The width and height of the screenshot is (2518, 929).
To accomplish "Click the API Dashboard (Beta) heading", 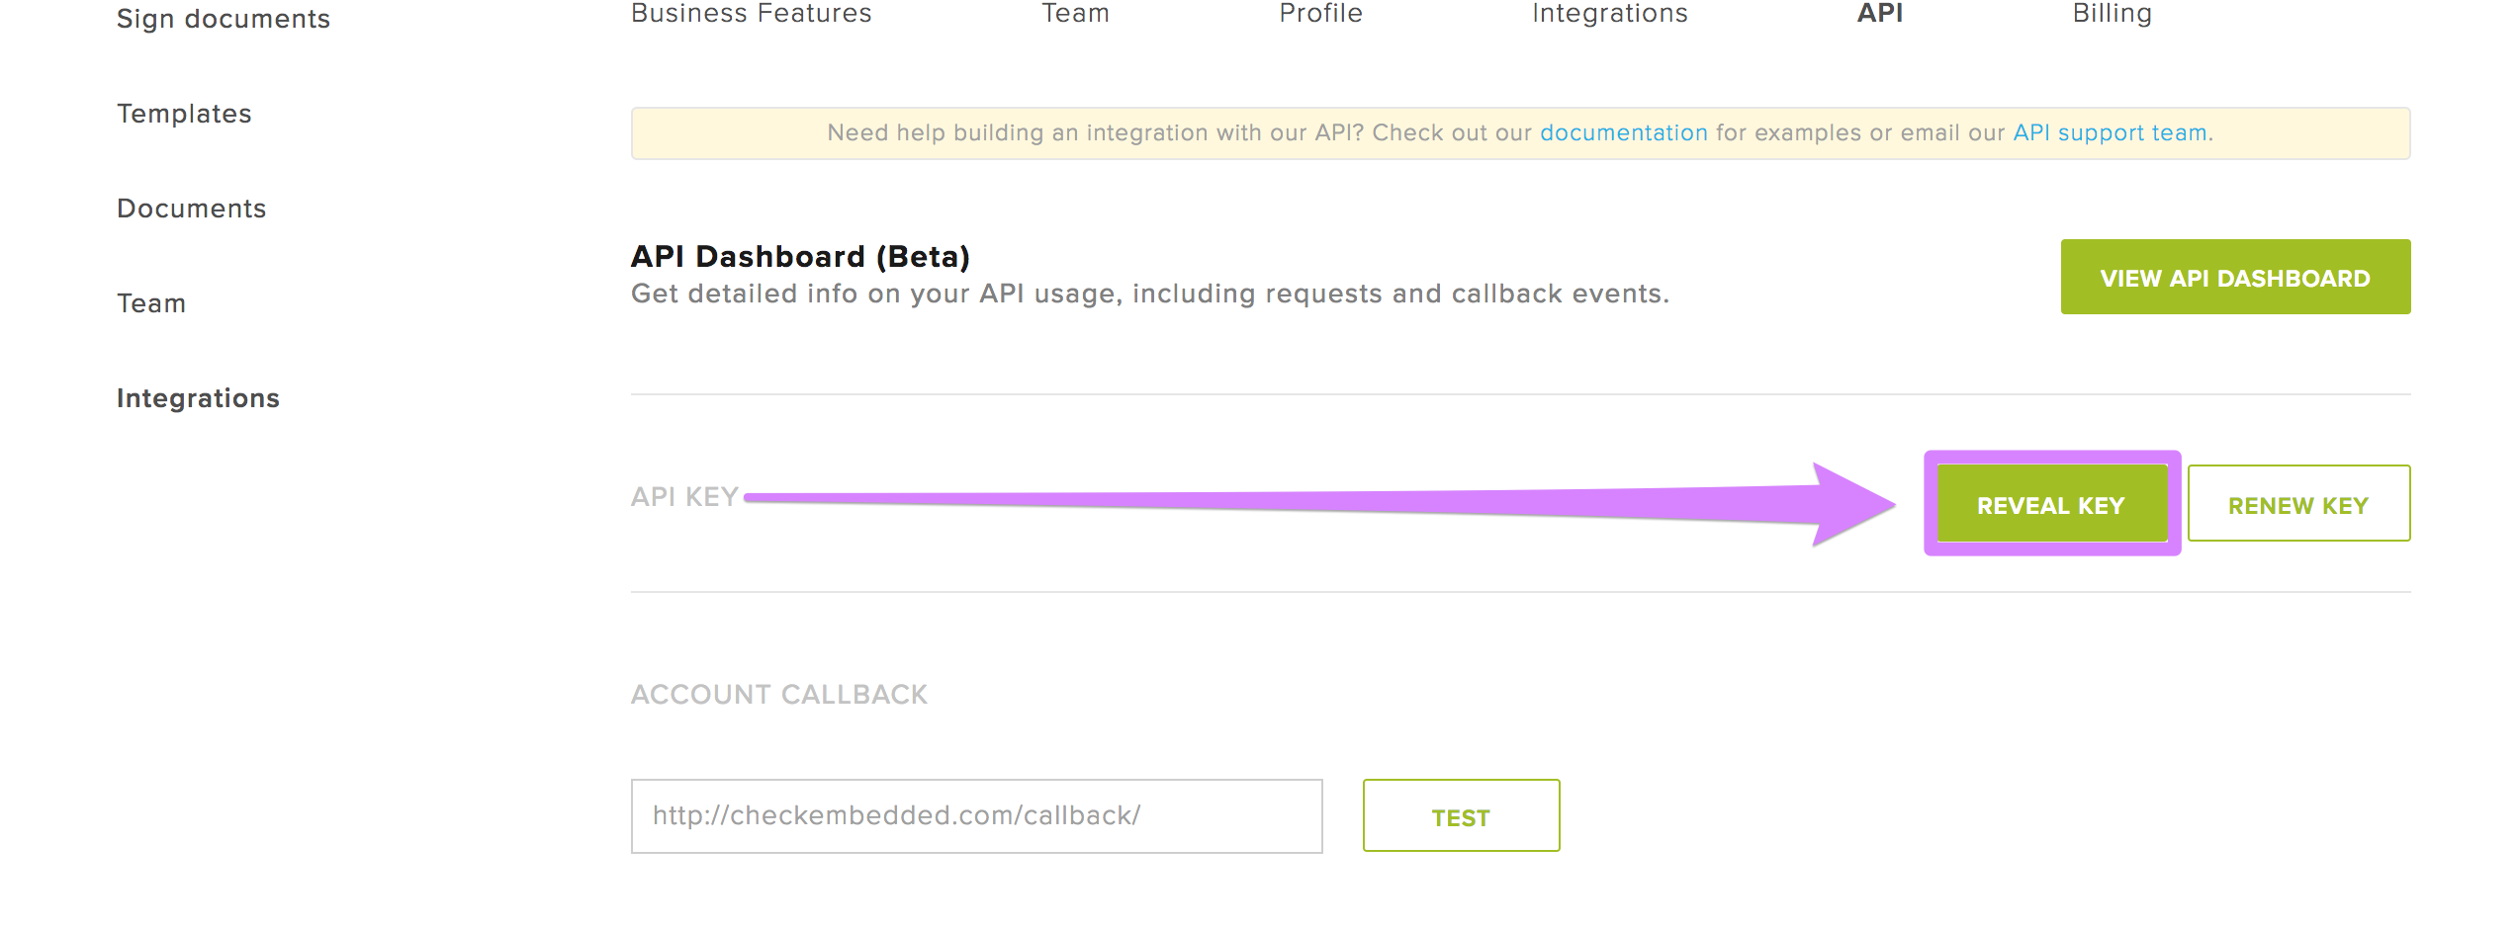I will point(801,256).
